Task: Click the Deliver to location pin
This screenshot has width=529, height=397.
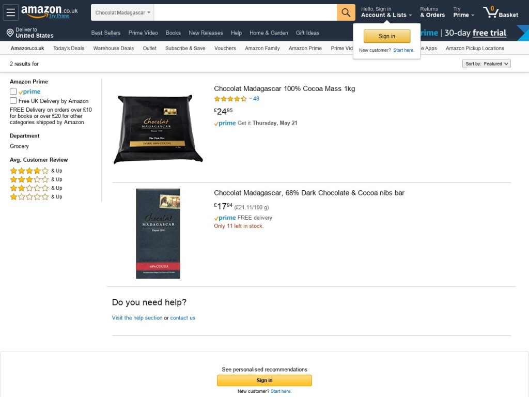Action: 10,33
